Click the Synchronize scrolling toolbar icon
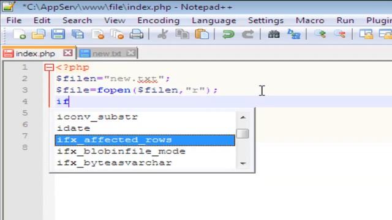The image size is (392, 220). point(366,34)
